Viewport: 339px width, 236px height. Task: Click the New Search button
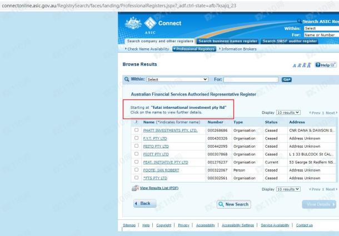click(x=234, y=204)
